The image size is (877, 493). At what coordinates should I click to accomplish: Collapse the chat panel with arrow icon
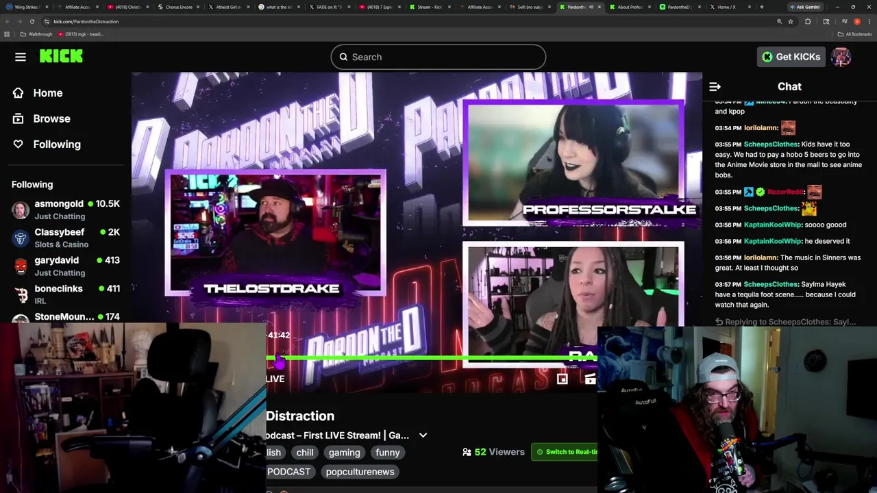click(715, 86)
